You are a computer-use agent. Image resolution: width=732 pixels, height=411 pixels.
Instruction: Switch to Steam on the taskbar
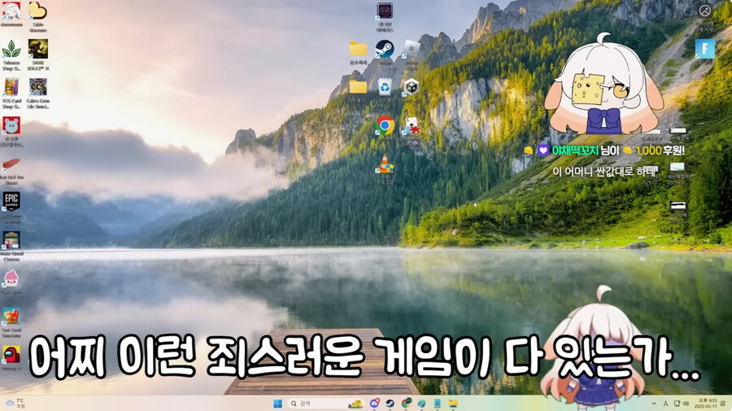click(x=390, y=404)
